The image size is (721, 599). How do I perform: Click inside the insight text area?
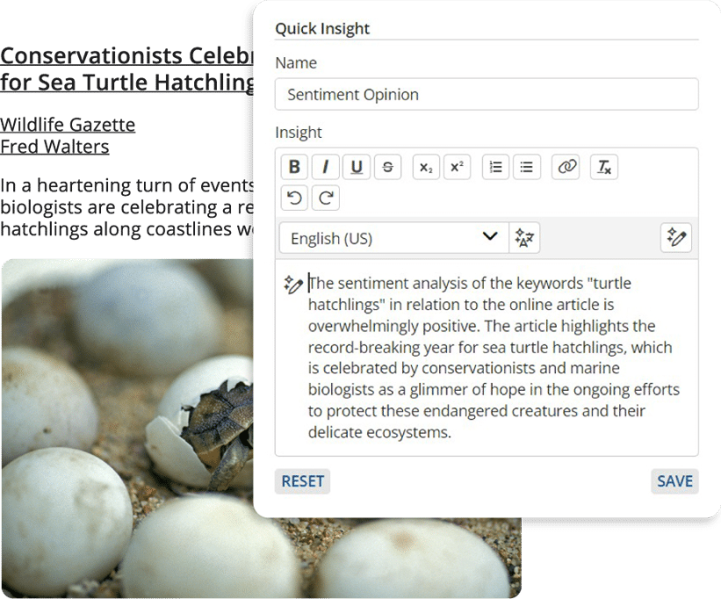point(487,357)
